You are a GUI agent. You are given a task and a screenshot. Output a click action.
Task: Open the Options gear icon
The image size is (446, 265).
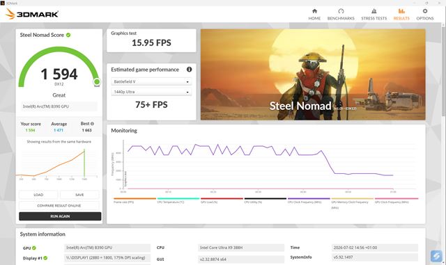[x=425, y=11]
